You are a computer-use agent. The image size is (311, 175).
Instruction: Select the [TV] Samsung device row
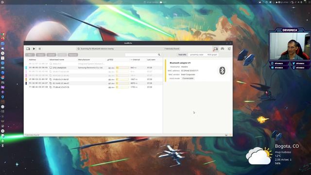(93, 68)
